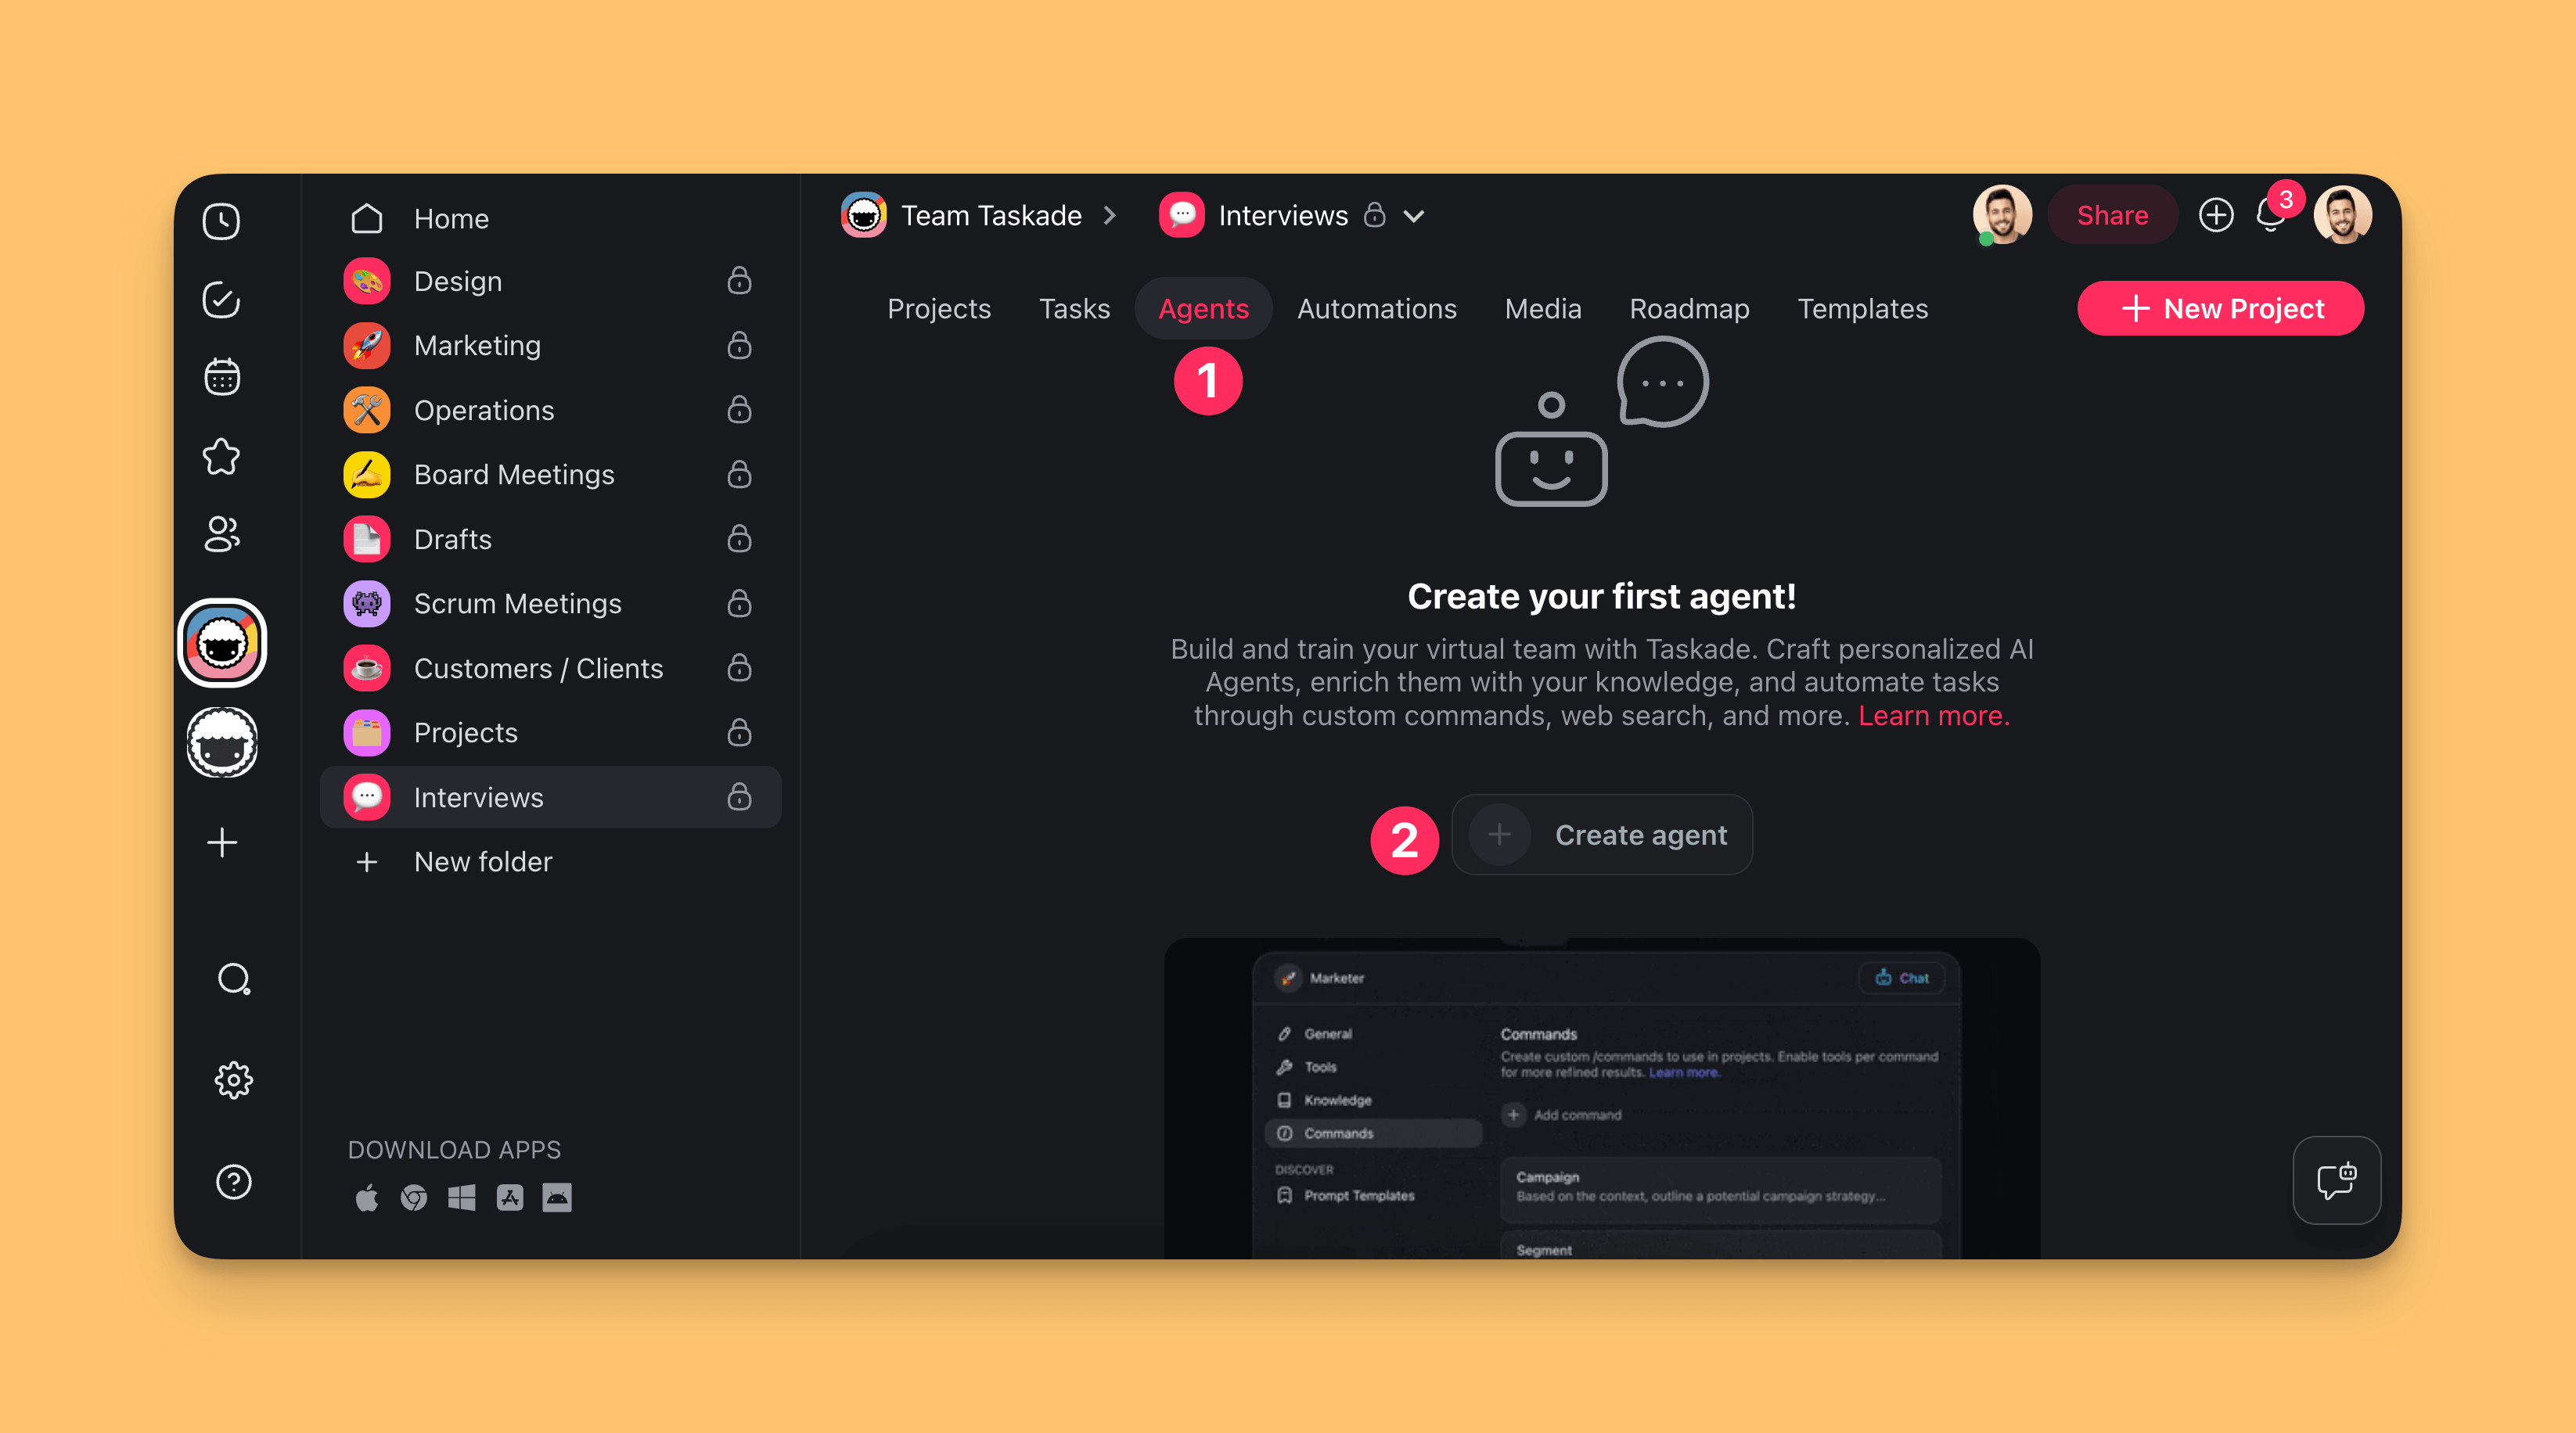Open the people/members icon
Viewport: 2576px width, 1433px height.
pos(221,533)
